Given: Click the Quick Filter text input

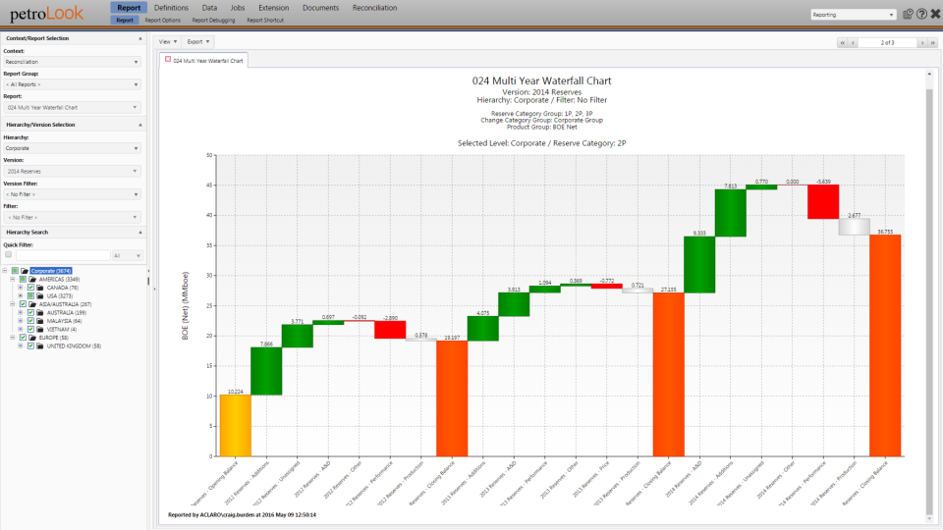Looking at the screenshot, I should [x=63, y=255].
